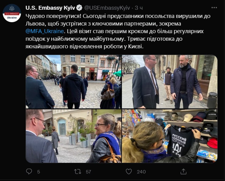The width and height of the screenshot is (225, 181).
Task: Open the U.S. Embassy Ukraine profile avatar
Action: pyautogui.click(x=12, y=13)
